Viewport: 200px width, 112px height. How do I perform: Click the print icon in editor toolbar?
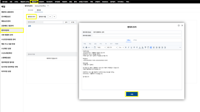tap(86, 47)
